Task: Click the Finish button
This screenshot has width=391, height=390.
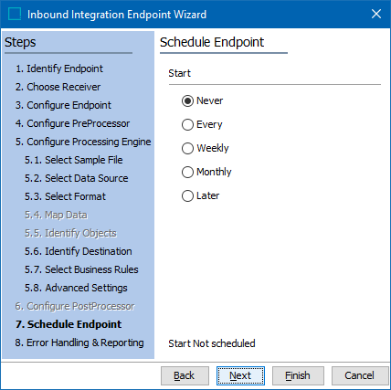Action: point(298,375)
